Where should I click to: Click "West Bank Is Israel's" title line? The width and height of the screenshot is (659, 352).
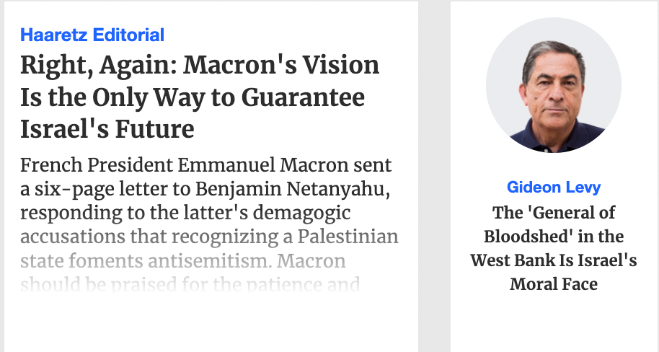coord(554,260)
